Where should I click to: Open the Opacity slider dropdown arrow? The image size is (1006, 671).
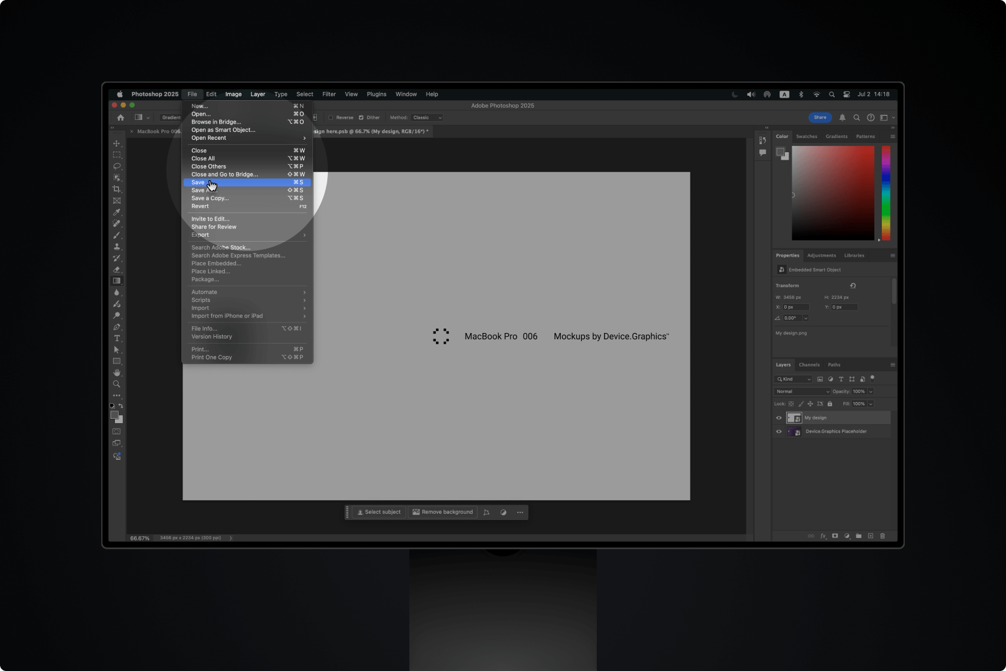871,391
